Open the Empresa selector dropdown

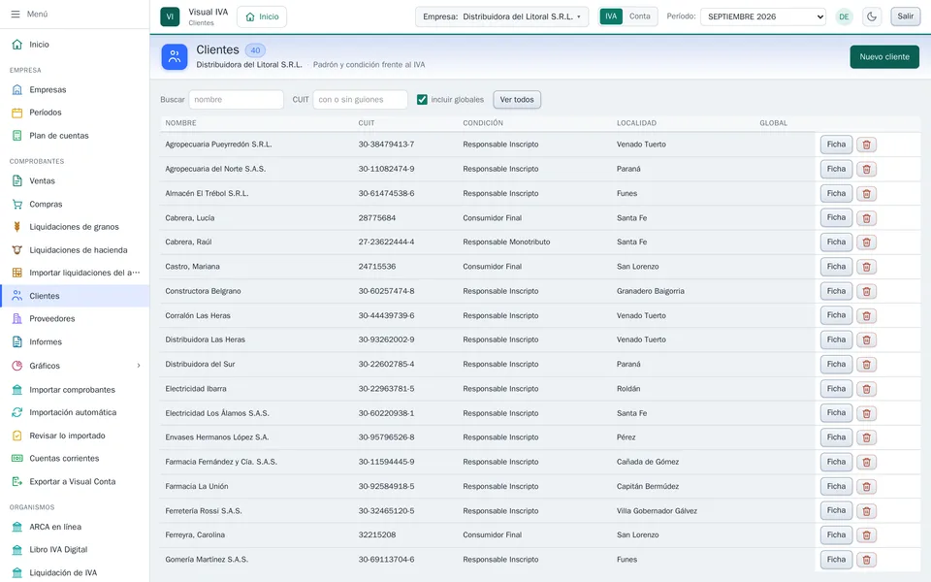(501, 16)
